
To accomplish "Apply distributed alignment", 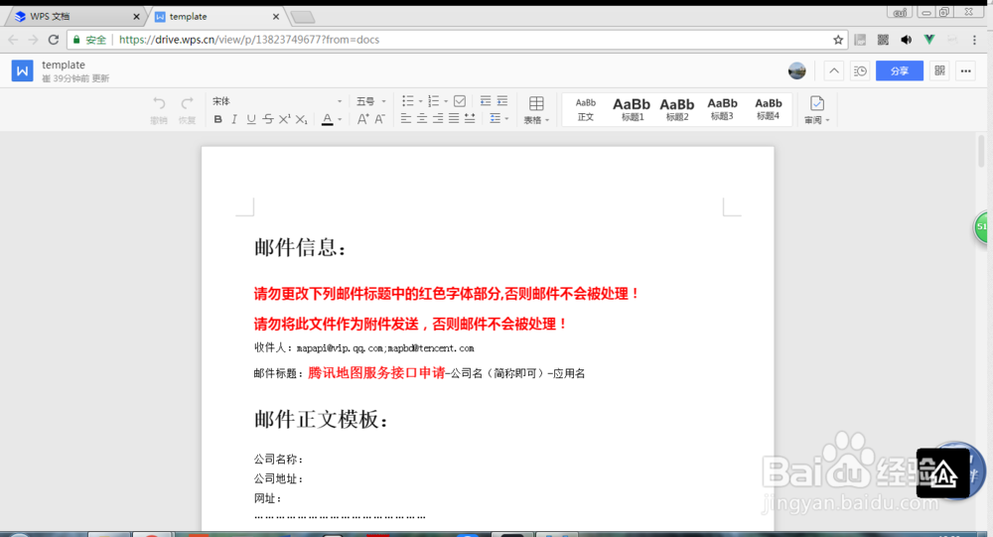I will coord(470,118).
